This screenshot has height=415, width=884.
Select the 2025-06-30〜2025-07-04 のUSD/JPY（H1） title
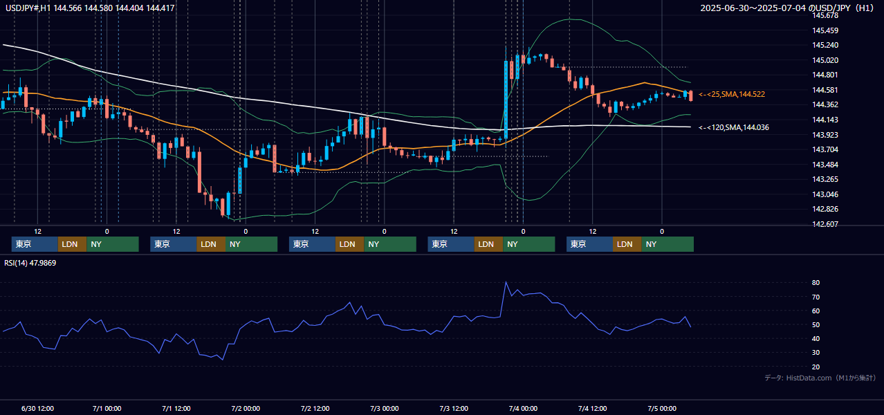787,8
